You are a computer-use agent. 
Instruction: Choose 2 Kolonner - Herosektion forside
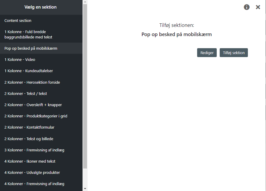click(41, 82)
